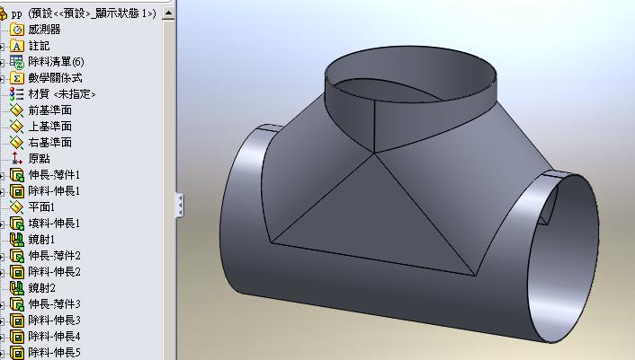Select 右基準面 in the feature tree
This screenshot has width=635, height=360.
(x=49, y=143)
